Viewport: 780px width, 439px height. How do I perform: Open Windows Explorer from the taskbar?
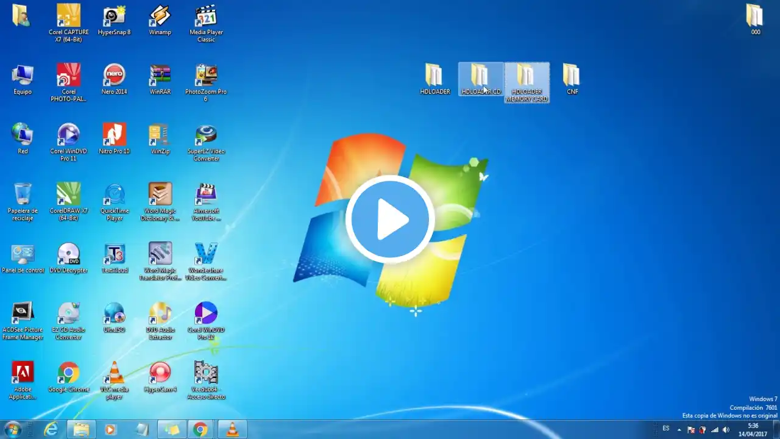click(x=81, y=429)
